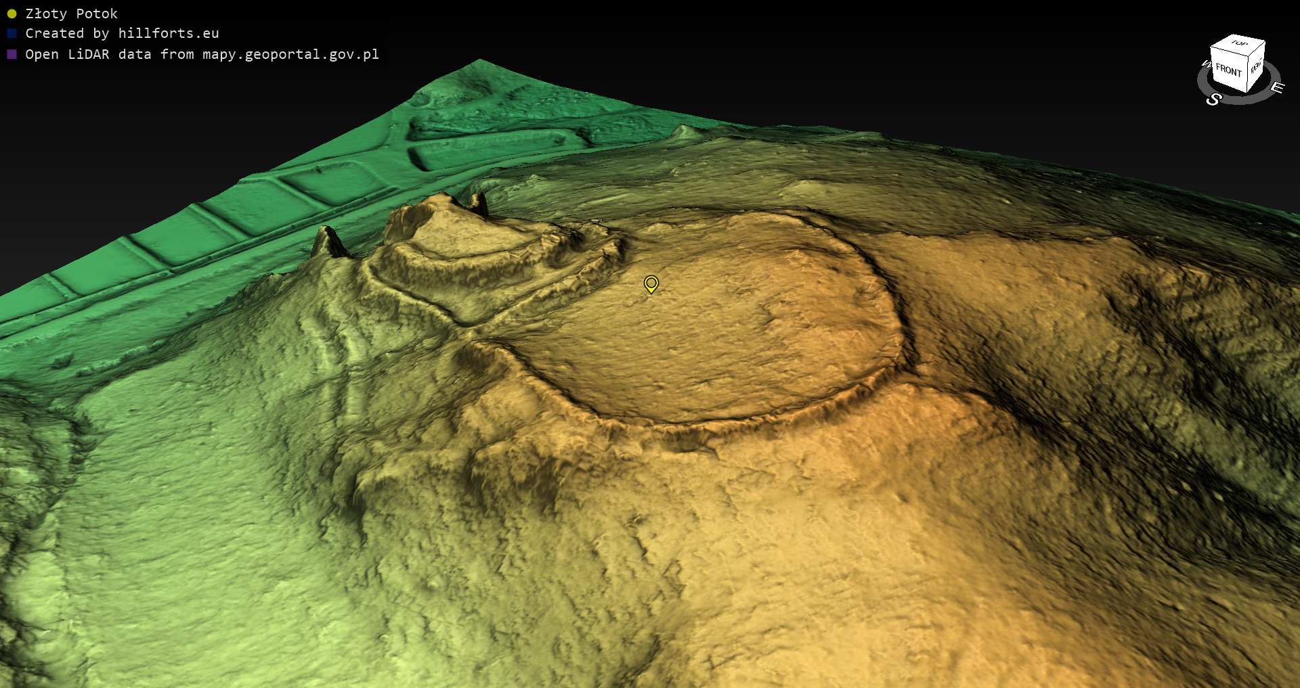Click the E compass letter
This screenshot has width=1300, height=688.
click(x=1277, y=87)
